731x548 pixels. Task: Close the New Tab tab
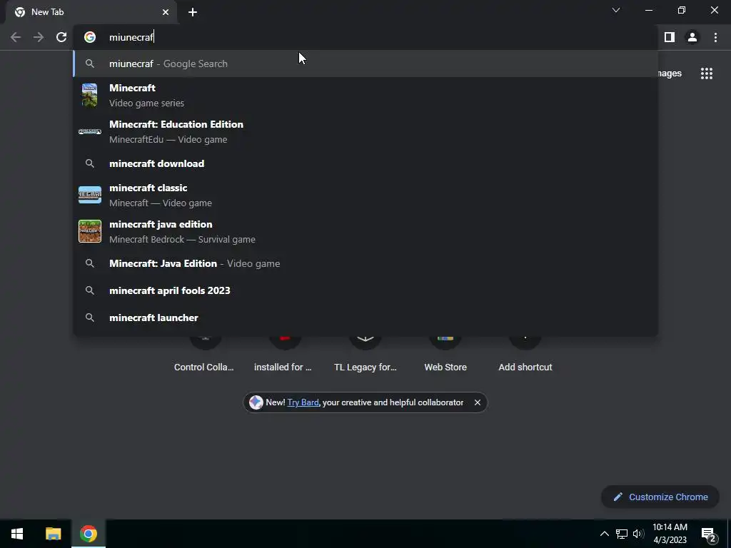(x=166, y=12)
